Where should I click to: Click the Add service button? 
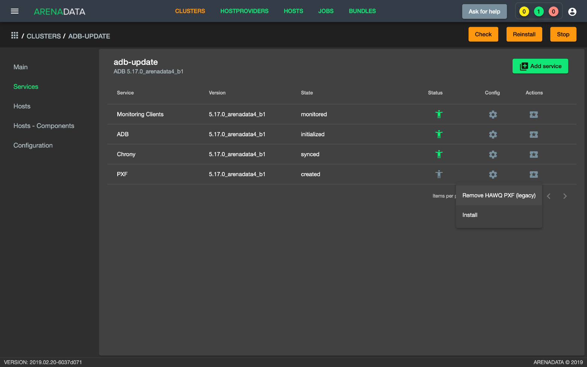point(540,66)
